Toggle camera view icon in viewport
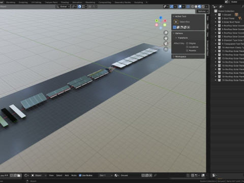 (x=166, y=44)
